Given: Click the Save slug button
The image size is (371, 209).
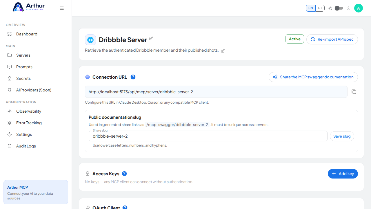Looking at the screenshot, I should point(342,136).
